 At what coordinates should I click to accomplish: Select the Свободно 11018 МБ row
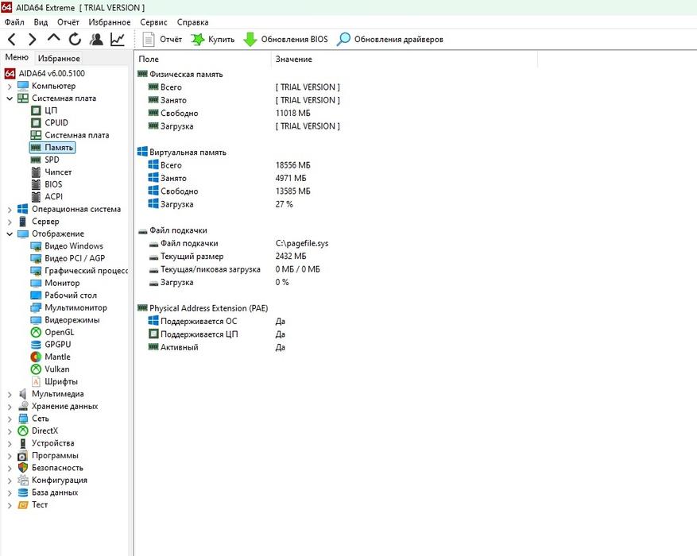coord(229,114)
